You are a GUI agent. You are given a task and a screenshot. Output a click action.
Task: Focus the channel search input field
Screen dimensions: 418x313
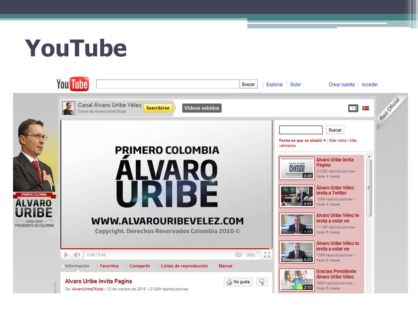(x=301, y=130)
